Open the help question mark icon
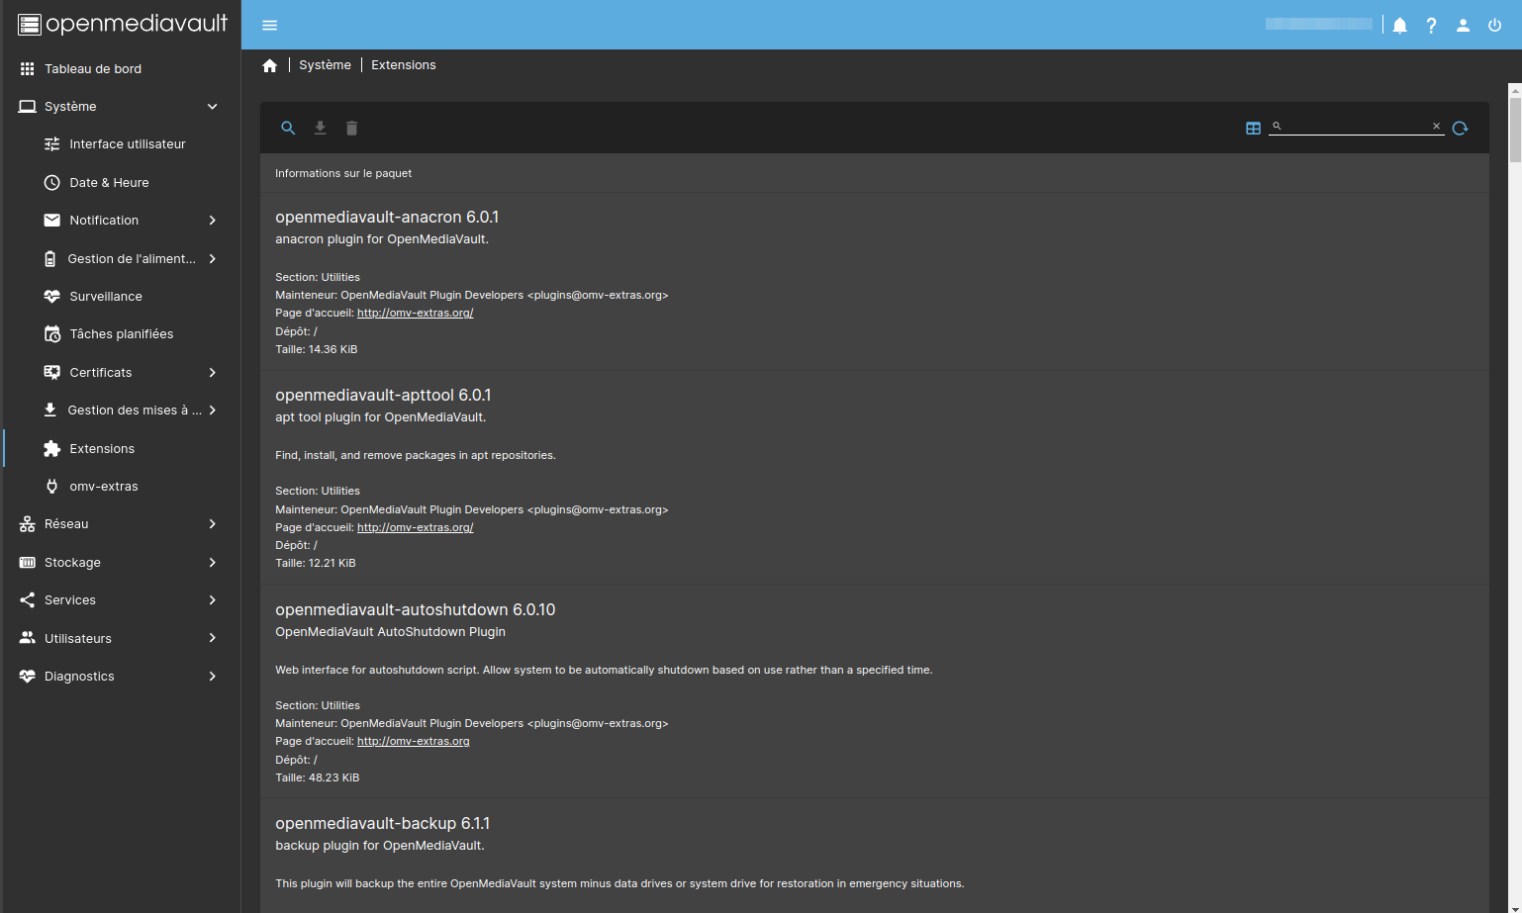The width and height of the screenshot is (1522, 913). [1431, 26]
